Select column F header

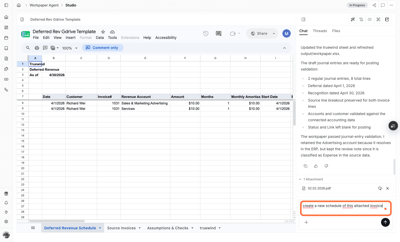185,58
